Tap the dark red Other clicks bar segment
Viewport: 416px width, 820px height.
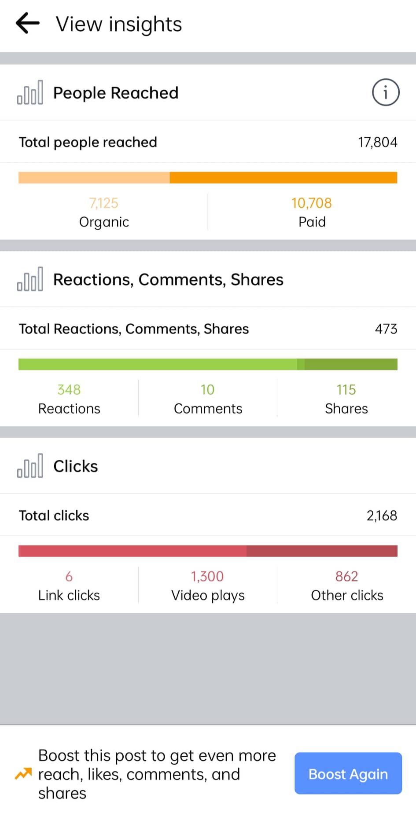[322, 551]
